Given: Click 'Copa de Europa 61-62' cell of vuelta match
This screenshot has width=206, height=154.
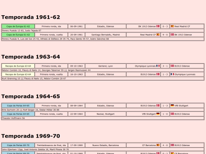Looking at the screenshot, I should (x=18, y=35).
